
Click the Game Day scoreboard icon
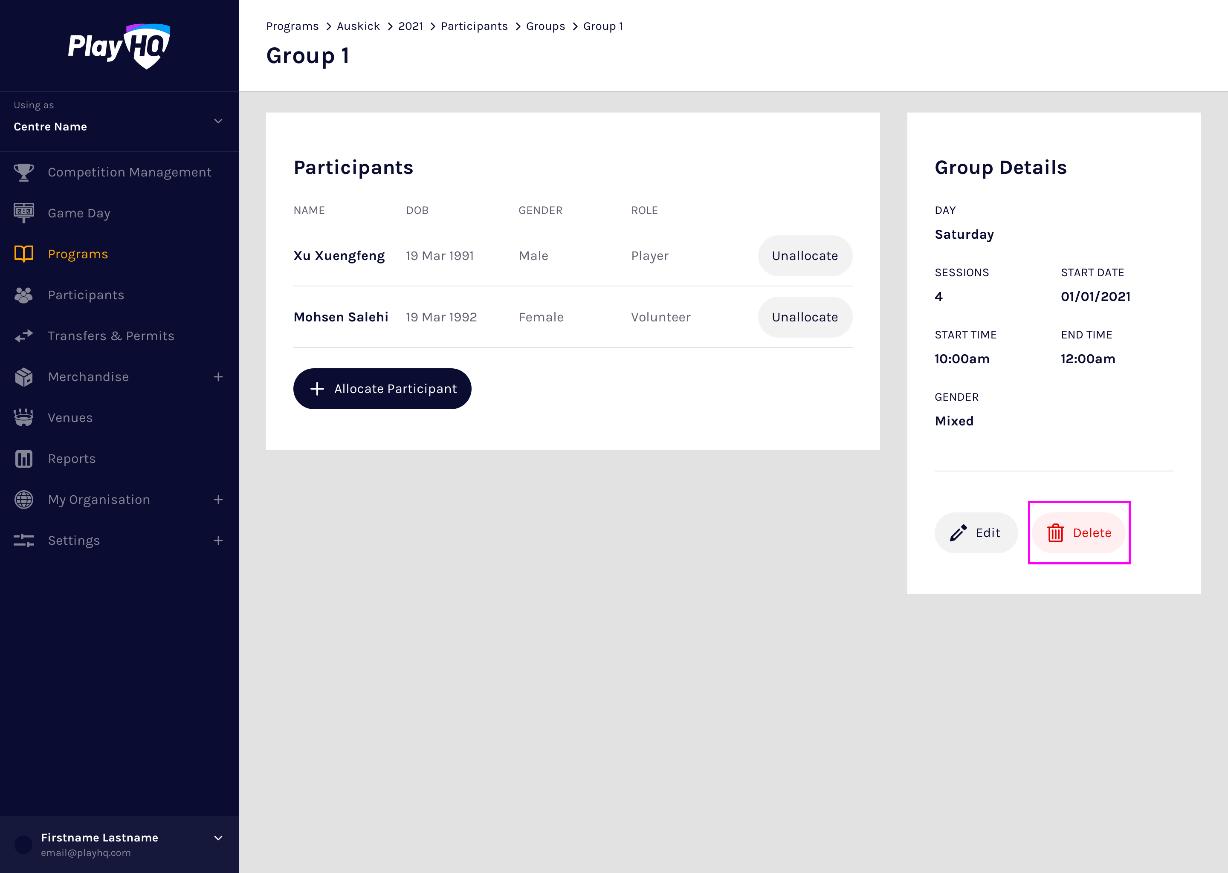(x=23, y=213)
